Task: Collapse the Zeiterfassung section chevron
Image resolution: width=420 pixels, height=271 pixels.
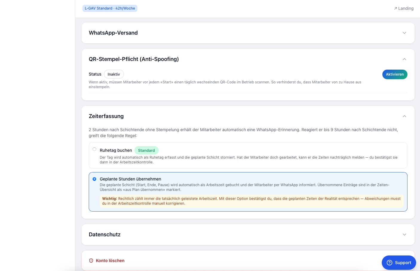Action: pyautogui.click(x=404, y=116)
